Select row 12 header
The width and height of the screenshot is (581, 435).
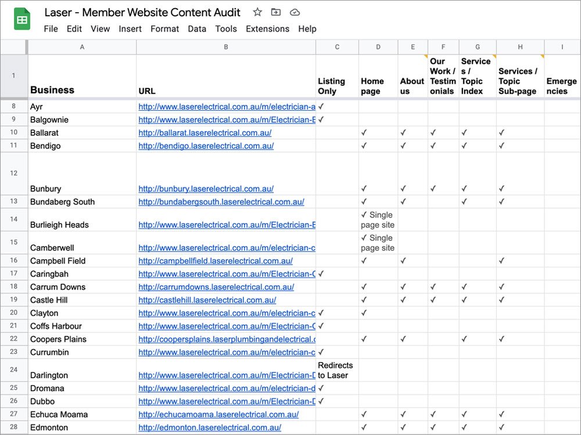14,173
